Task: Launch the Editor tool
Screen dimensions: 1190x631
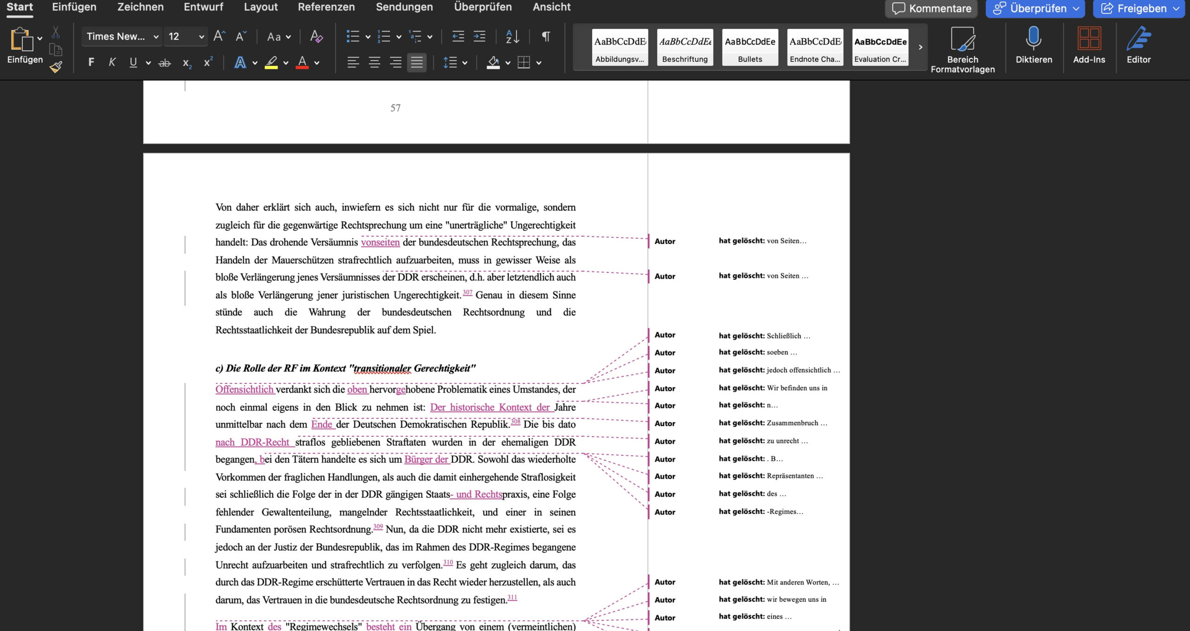Action: tap(1138, 46)
